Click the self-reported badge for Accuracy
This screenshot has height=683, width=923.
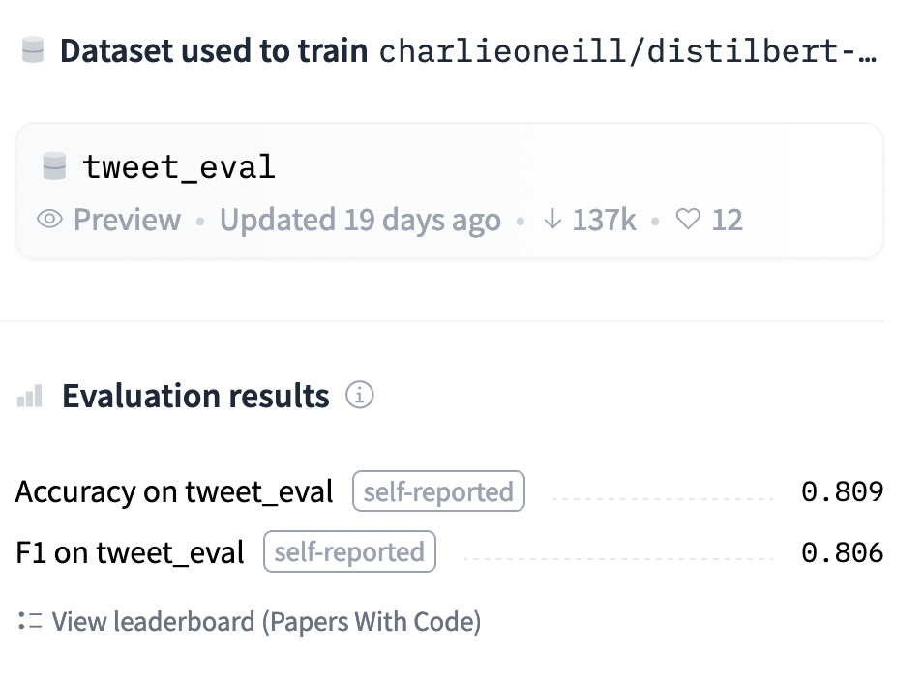click(x=438, y=491)
